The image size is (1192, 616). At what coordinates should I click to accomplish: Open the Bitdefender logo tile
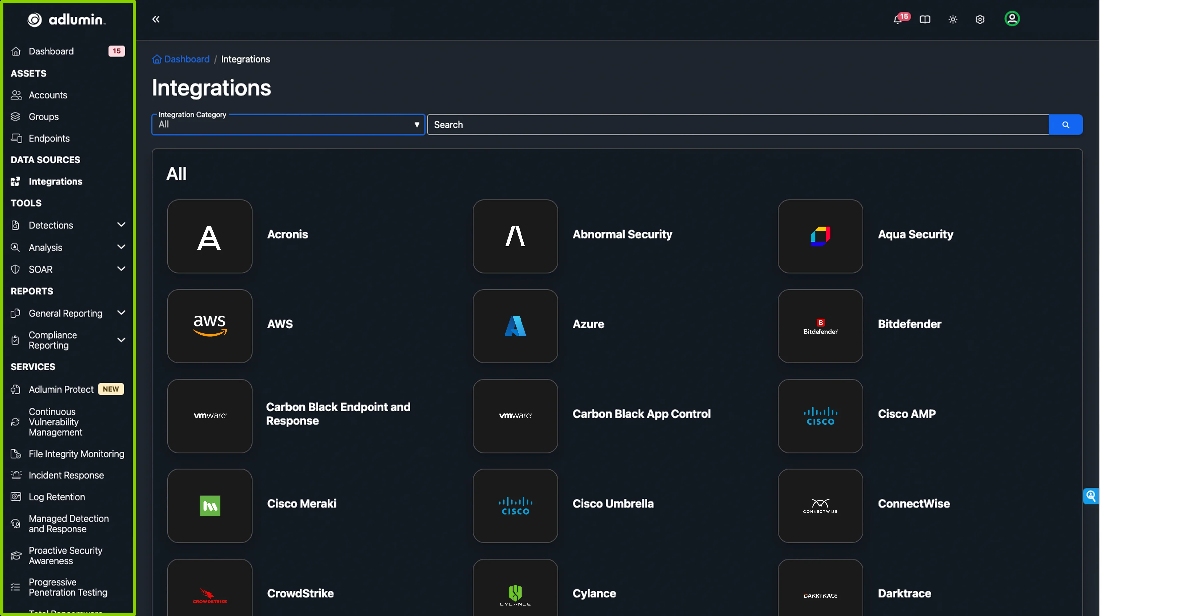click(x=820, y=326)
